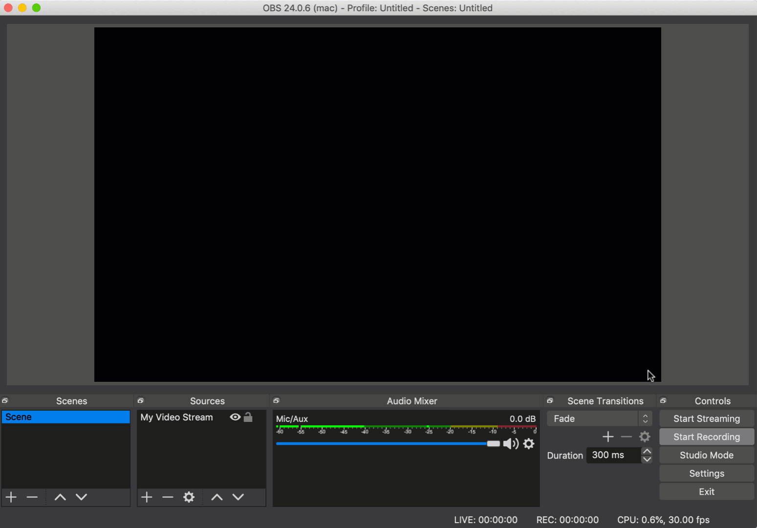The height and width of the screenshot is (528, 757).
Task: Increase transition duration with up arrow
Action: (647, 451)
